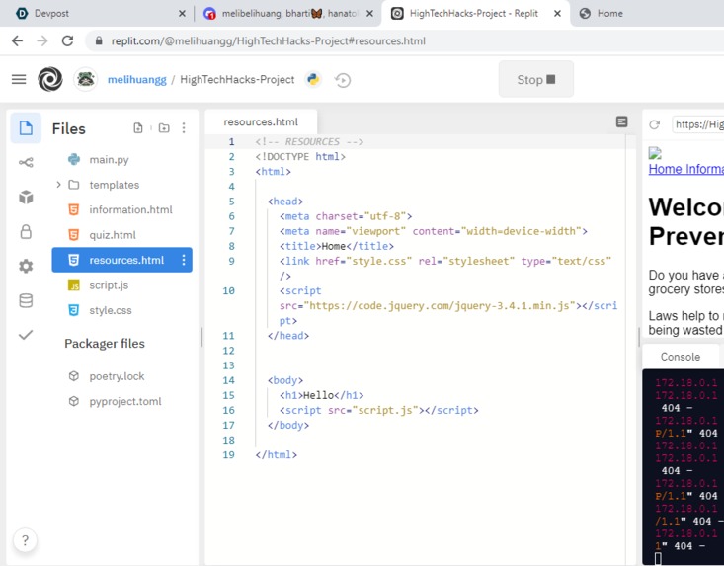Select the Files sidebar icon
Image resolution: width=724 pixels, height=566 pixels.
click(x=26, y=127)
